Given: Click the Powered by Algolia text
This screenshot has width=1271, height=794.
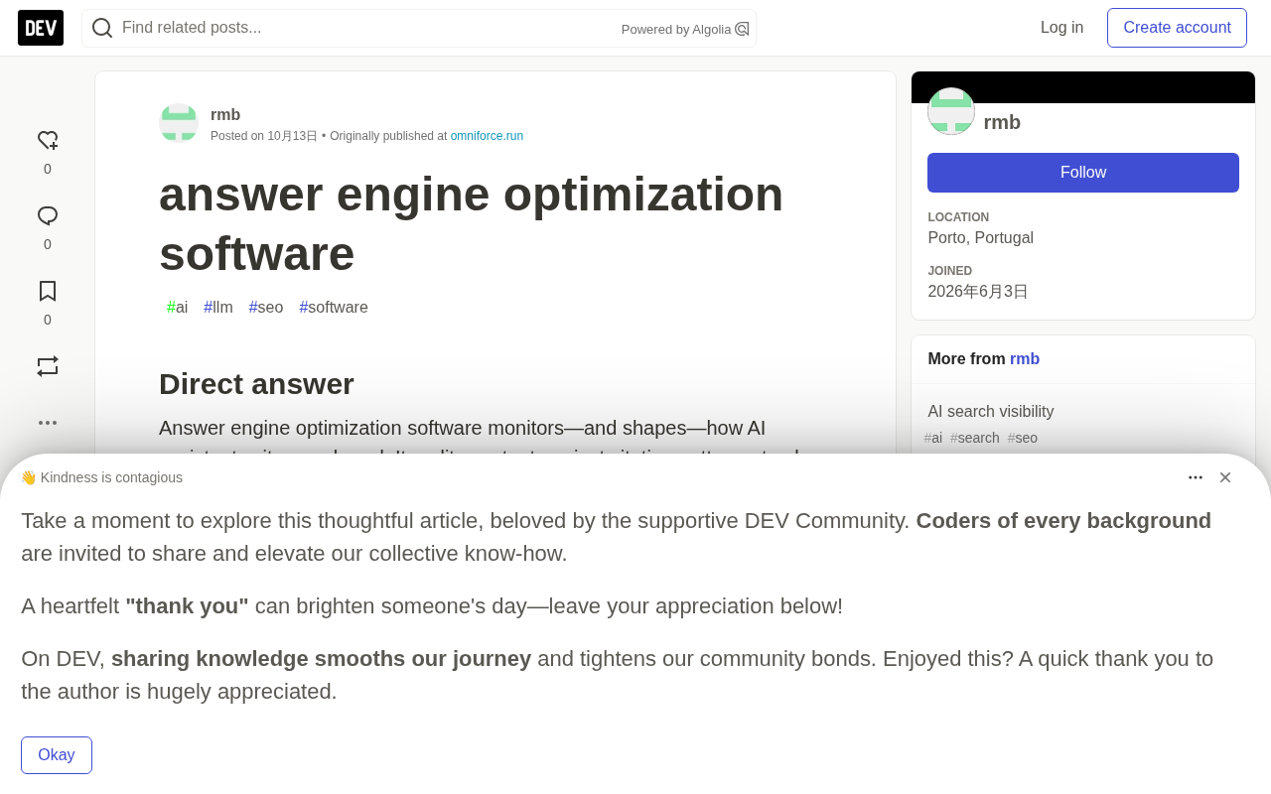Looking at the screenshot, I should coord(676,30).
